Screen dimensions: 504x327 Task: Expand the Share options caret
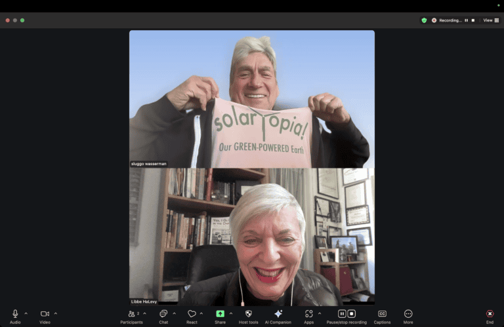(x=231, y=313)
